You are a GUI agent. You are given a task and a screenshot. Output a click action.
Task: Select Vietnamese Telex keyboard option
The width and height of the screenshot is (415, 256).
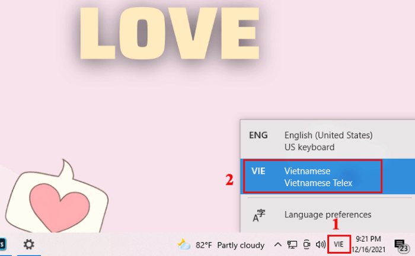pyautogui.click(x=318, y=183)
